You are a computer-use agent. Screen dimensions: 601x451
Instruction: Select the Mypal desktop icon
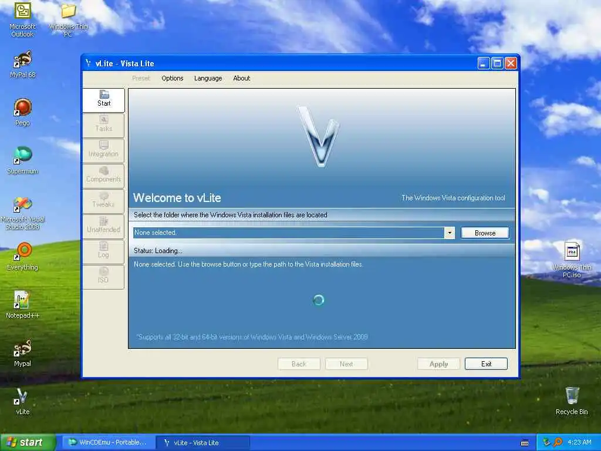click(23, 353)
